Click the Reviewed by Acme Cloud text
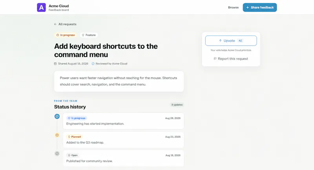Screen dimensions: 314x170 coord(111,64)
